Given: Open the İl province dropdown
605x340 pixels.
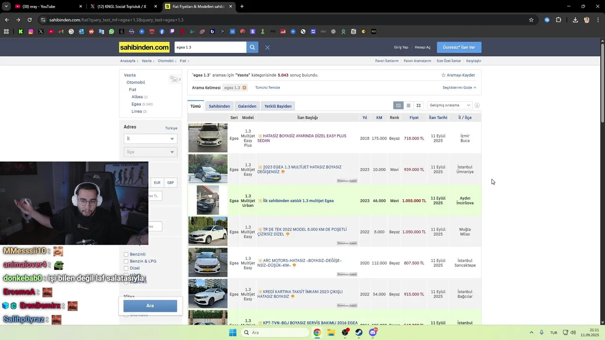Looking at the screenshot, I should coord(150,139).
